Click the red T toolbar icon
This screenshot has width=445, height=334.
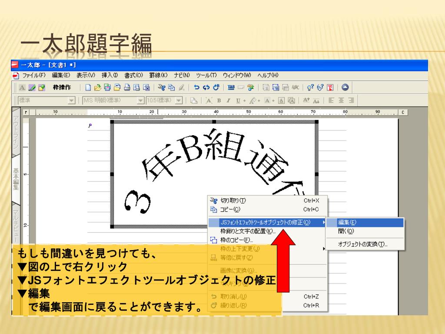tap(330, 87)
